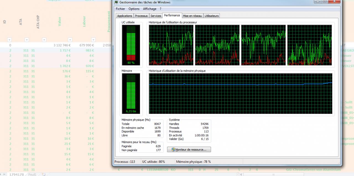Image resolution: width=354 pixels, height=176 pixels.
Task: Select Excel cell 679 990 €
Action: coord(87,45)
